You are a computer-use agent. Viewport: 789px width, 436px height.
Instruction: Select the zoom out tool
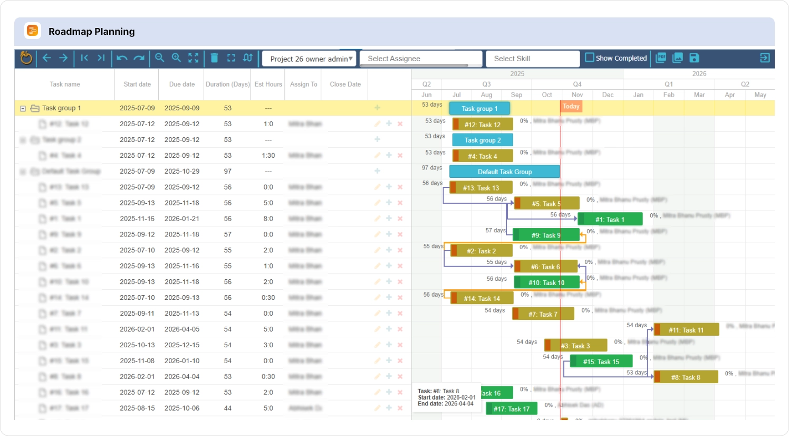pyautogui.click(x=159, y=58)
